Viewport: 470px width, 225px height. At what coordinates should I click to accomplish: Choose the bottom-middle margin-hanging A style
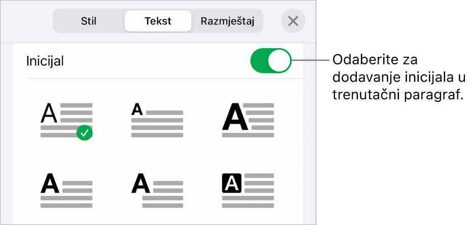click(x=157, y=190)
